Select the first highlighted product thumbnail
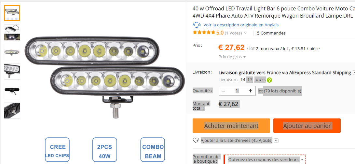 pos(12,13)
